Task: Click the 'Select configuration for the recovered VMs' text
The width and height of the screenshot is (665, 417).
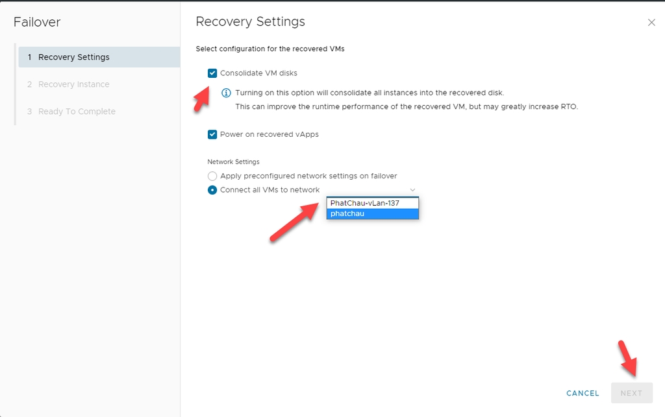Action: [270, 49]
